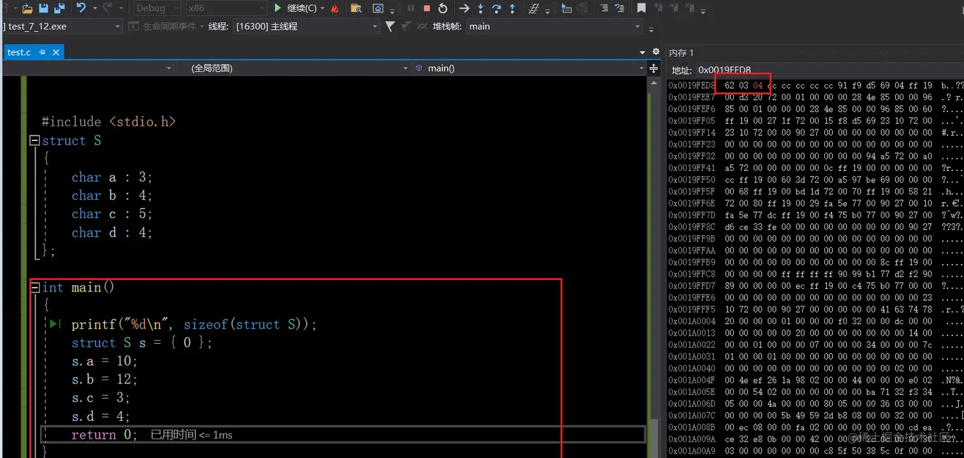The image size is (964, 458).
Task: Collapse the struct S block
Action: pos(35,140)
